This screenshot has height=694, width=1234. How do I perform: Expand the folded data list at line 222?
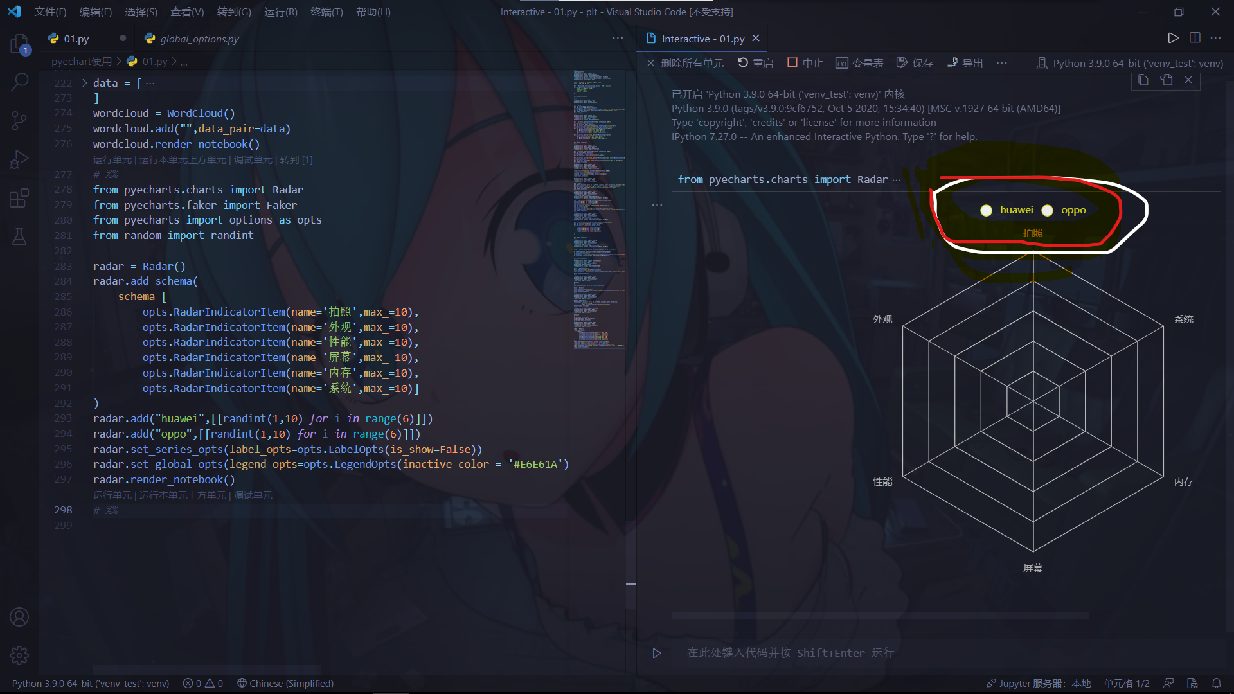pos(84,83)
